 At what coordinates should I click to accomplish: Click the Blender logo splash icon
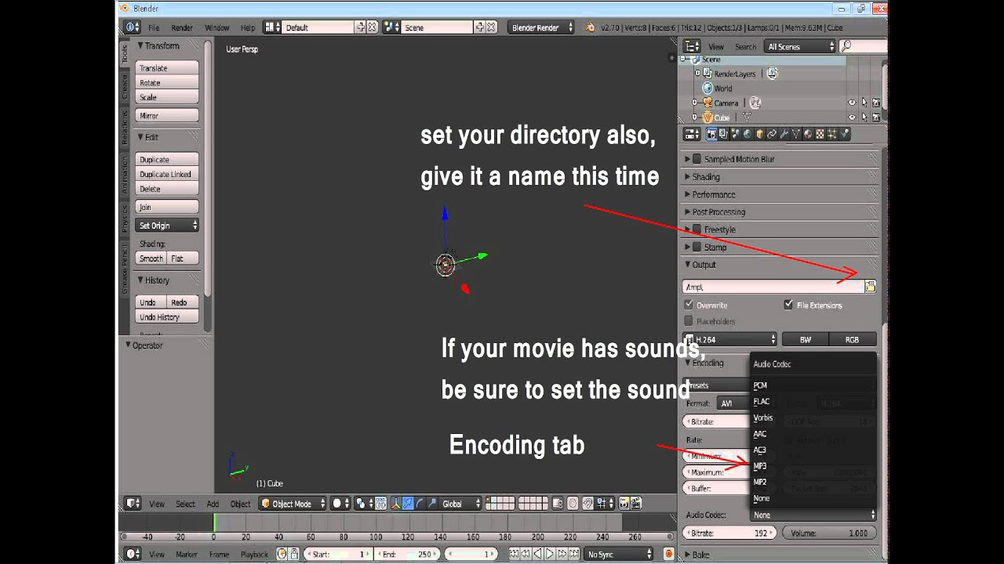pos(590,27)
